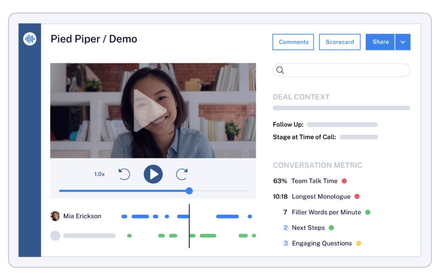Expand the Share dropdown arrow
The width and height of the screenshot is (448, 279).
point(403,42)
